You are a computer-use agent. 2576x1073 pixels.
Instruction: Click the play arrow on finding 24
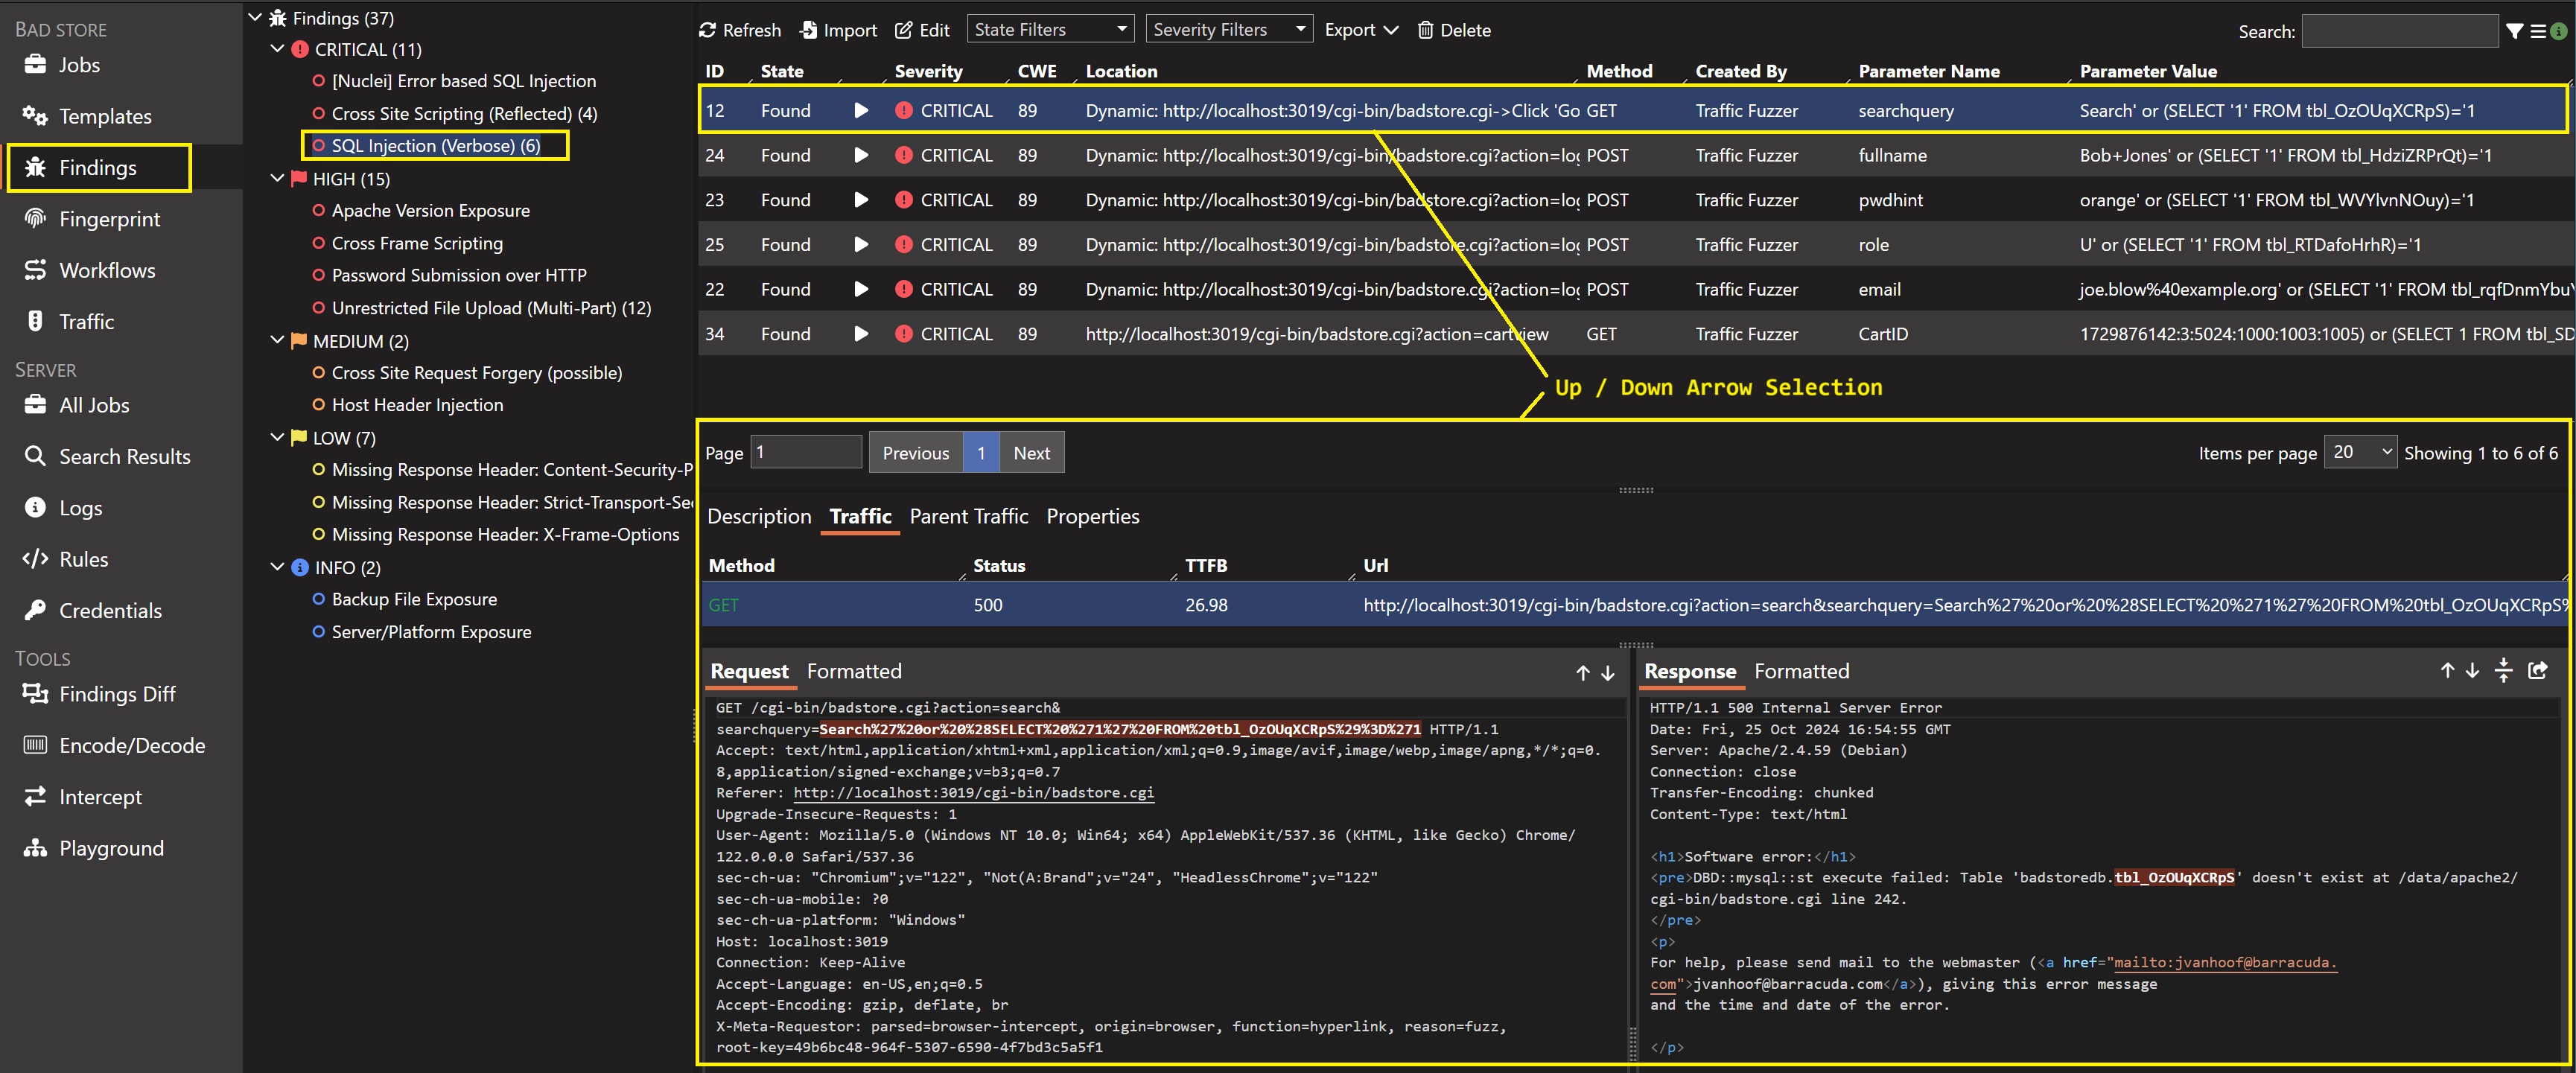[860, 155]
